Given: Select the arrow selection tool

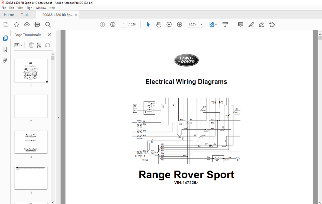Looking at the screenshot, I should pos(148,24).
